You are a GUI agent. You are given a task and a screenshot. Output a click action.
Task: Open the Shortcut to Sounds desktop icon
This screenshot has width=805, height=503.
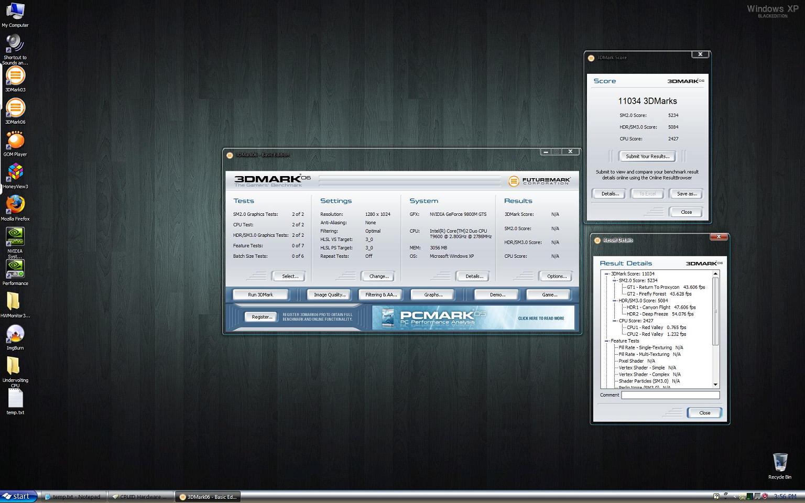tap(15, 50)
